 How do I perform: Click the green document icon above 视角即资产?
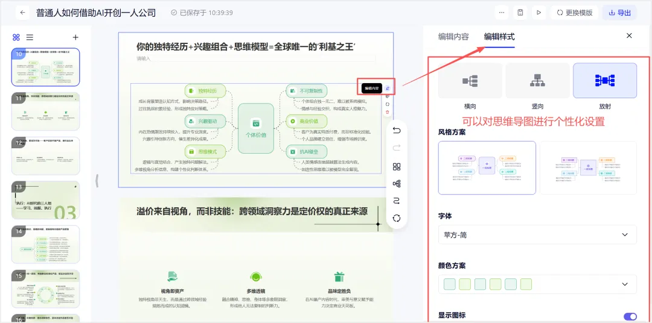(173, 277)
